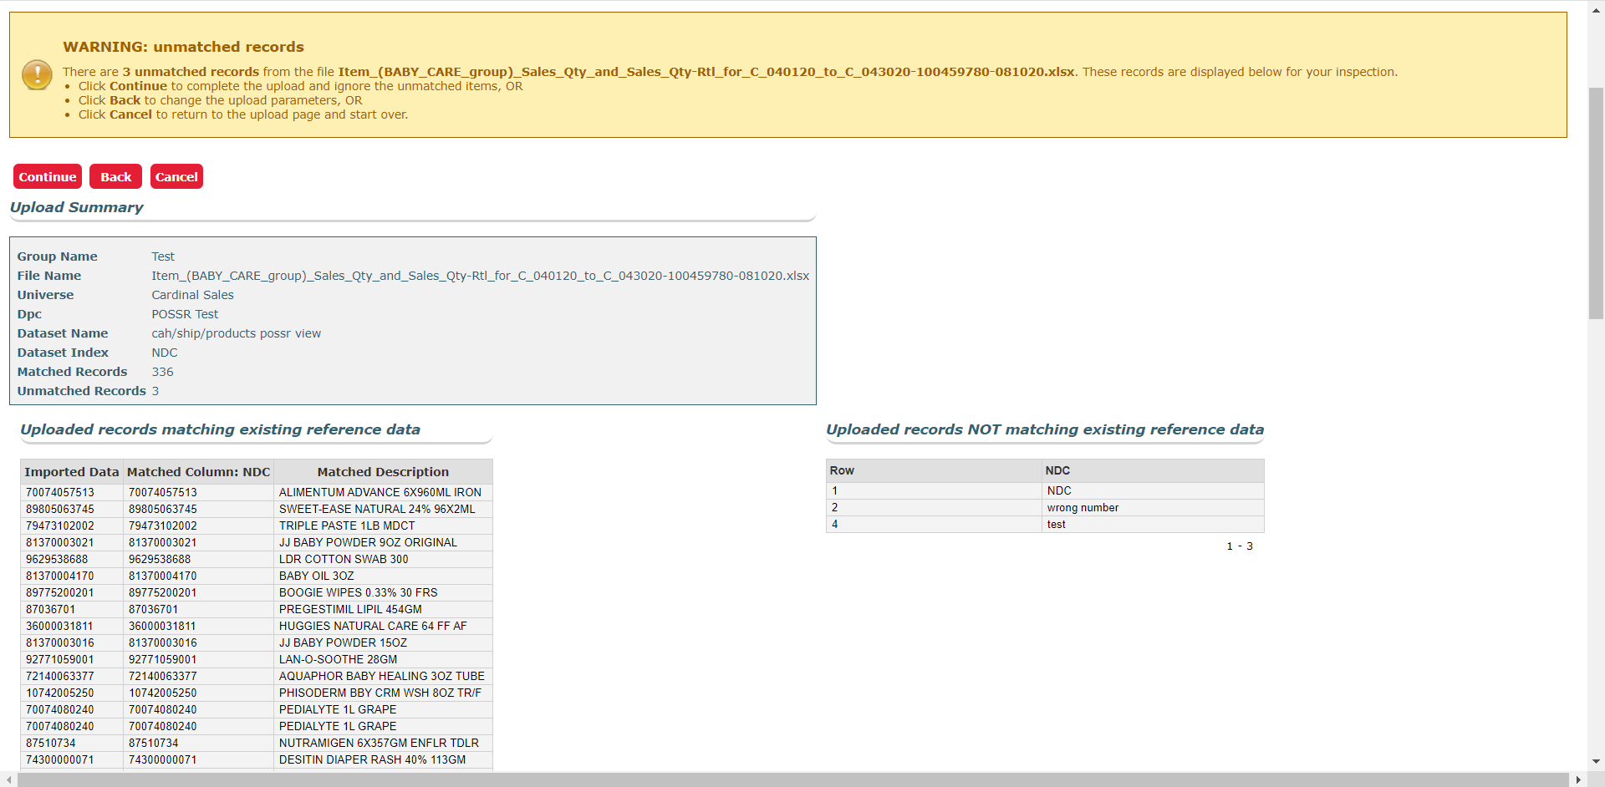This screenshot has width=1605, height=787.
Task: Click the yellow warning exclamation icon
Action: tap(37, 74)
